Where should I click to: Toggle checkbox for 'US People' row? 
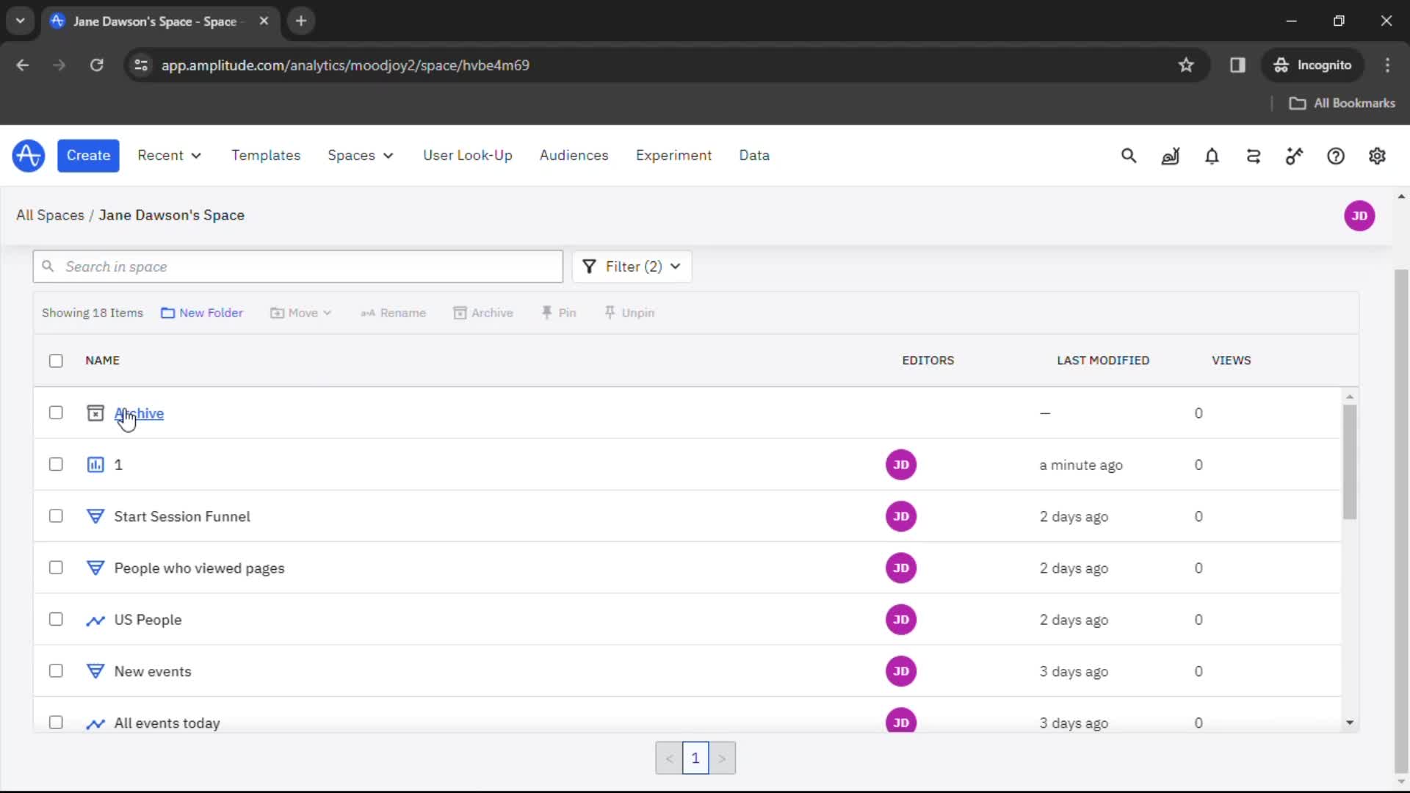[55, 619]
